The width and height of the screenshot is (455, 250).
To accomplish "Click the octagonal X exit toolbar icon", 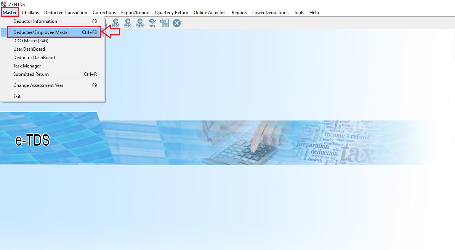I will [176, 23].
